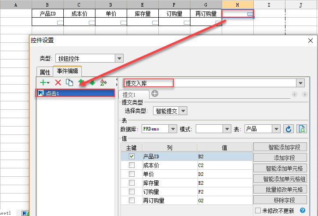This screenshot has height=216, width=318.
Task: Open the 类型 按钮控件 dropdown
Action: point(119,59)
